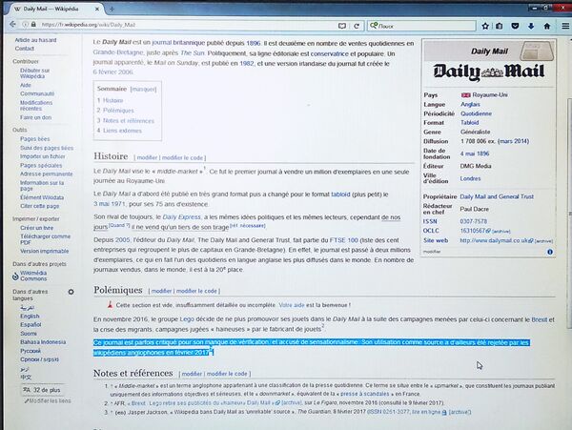Hide the Sommaire with 'masquer'
This screenshot has height=430, width=572.
click(143, 89)
